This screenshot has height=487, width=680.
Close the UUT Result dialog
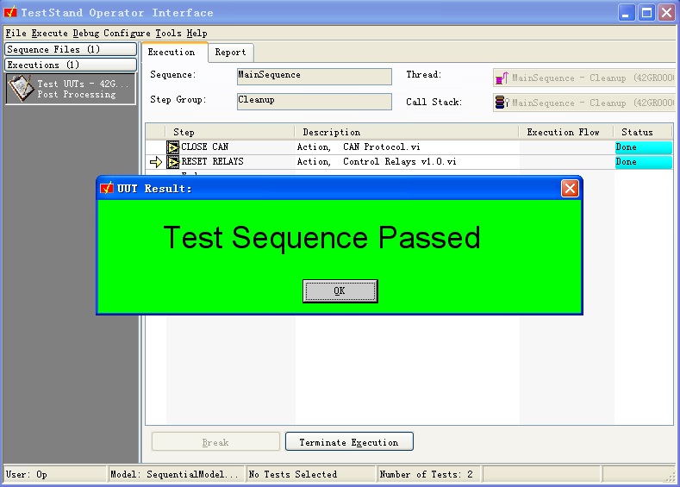click(570, 188)
